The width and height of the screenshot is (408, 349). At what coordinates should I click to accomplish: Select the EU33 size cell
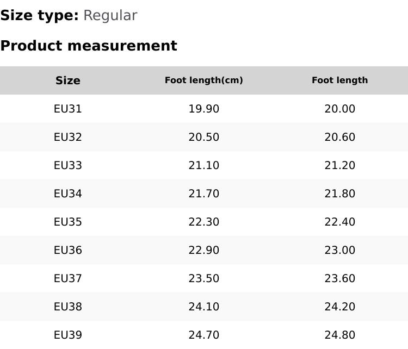click(x=68, y=165)
